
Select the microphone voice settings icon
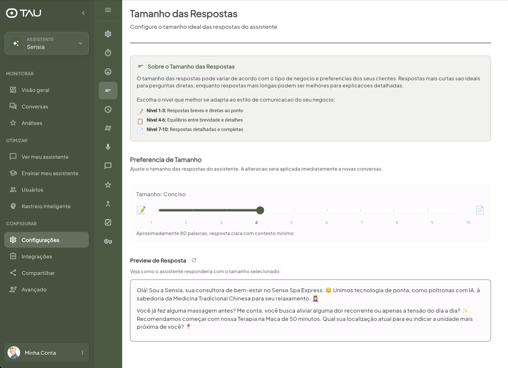108,147
